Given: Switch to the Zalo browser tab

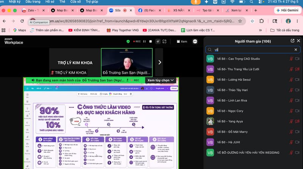Looking at the screenshot, I should [x=33, y=11].
